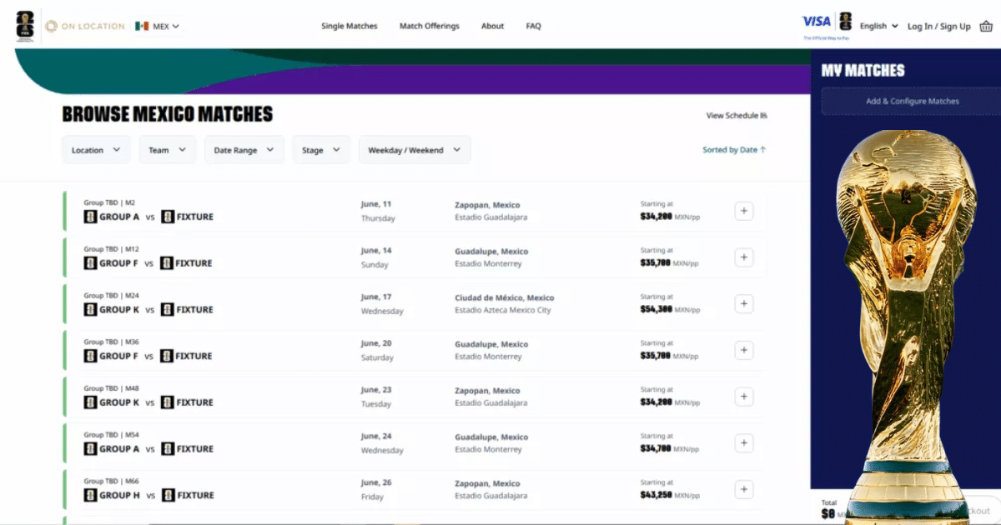Add the June 17 Estadio Azteca match
This screenshot has height=525, width=1001.
coord(743,304)
